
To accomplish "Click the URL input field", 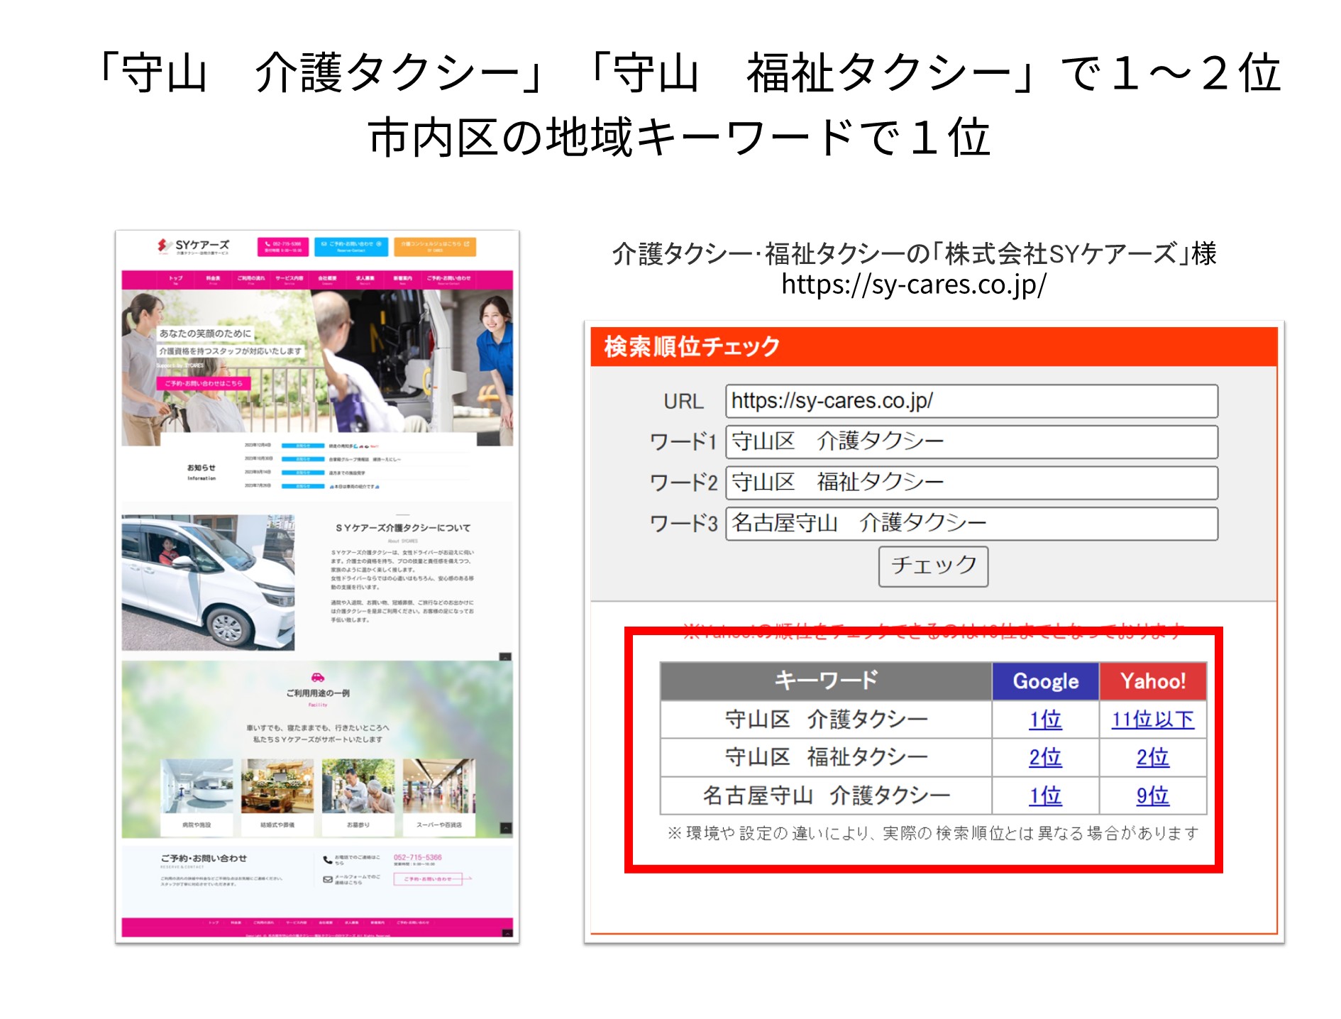I will coord(971,401).
